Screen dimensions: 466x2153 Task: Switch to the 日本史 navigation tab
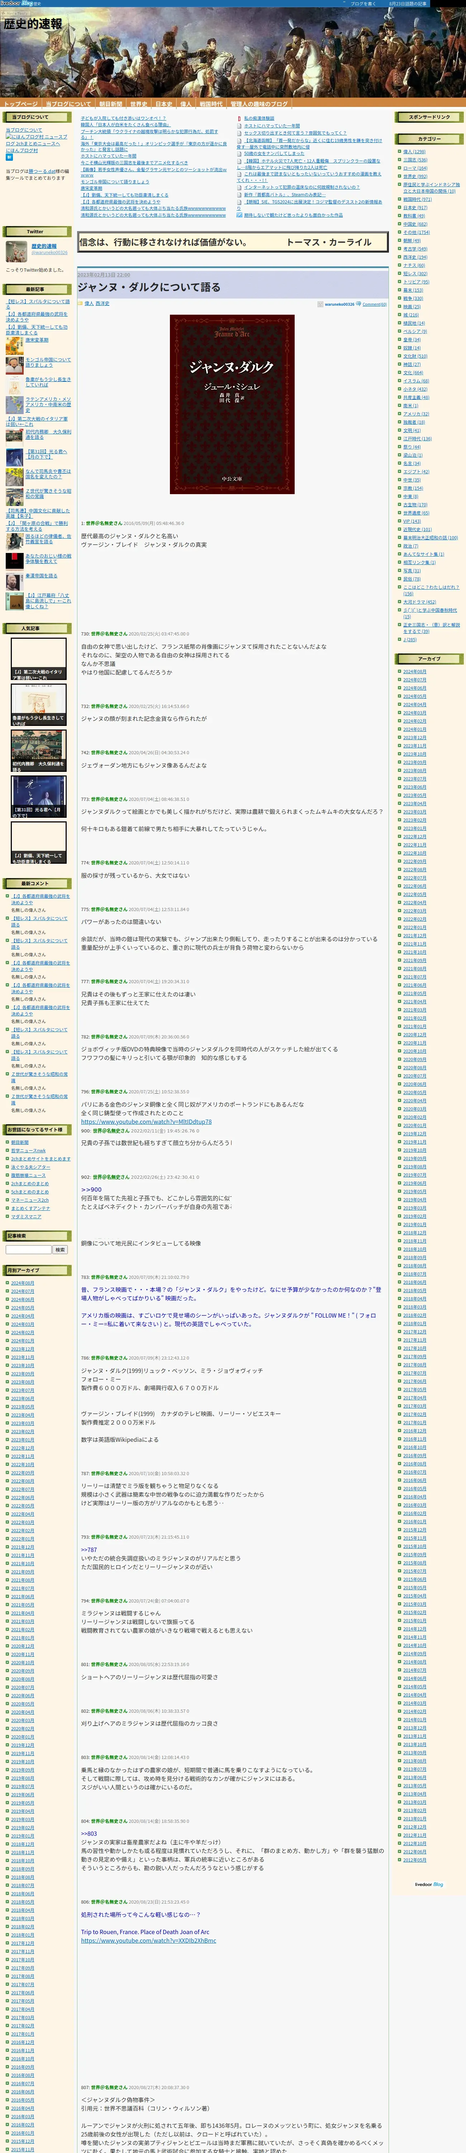(164, 104)
